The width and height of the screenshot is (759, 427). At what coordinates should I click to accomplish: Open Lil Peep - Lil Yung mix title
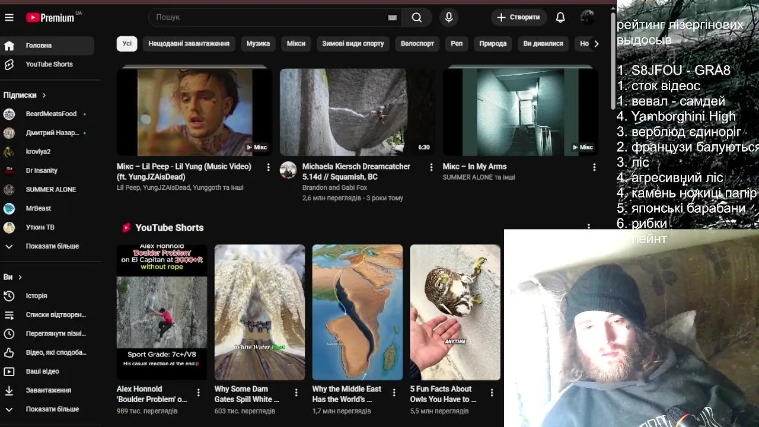pyautogui.click(x=184, y=171)
